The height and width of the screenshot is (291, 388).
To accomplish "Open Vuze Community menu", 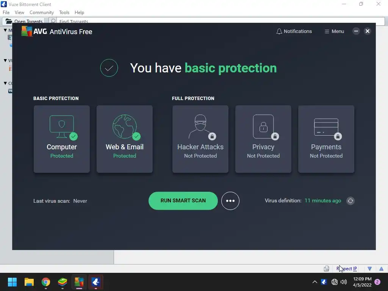I will (42, 13).
